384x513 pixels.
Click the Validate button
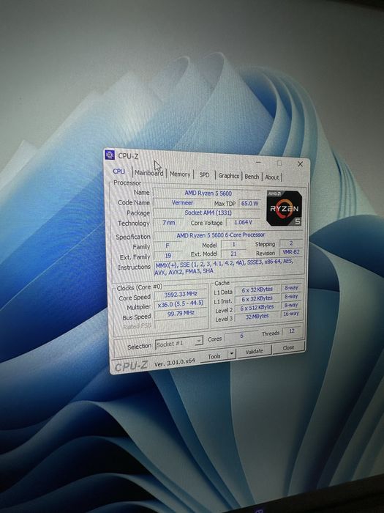point(255,351)
